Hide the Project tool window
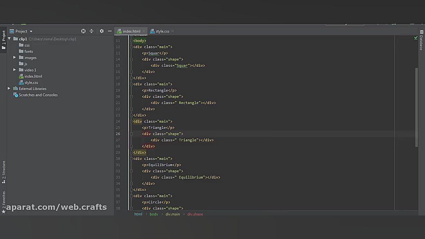The image size is (425, 239). pyautogui.click(x=110, y=31)
